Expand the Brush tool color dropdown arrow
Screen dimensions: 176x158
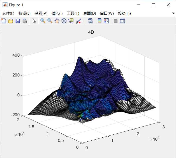[83, 21]
